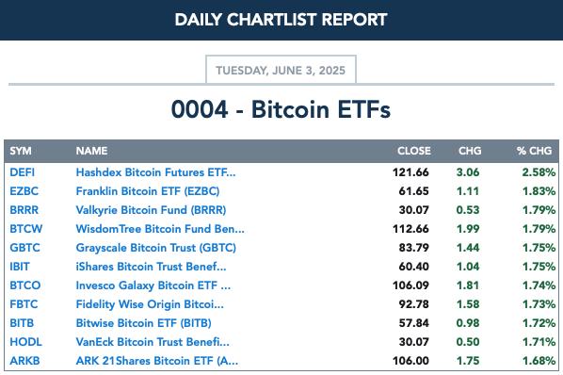Click the % CHG column header
563x375 pixels.
coord(534,151)
